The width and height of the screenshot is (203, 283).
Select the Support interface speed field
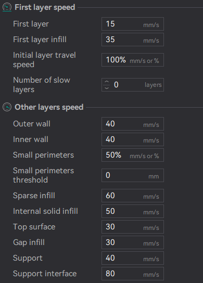133,274
